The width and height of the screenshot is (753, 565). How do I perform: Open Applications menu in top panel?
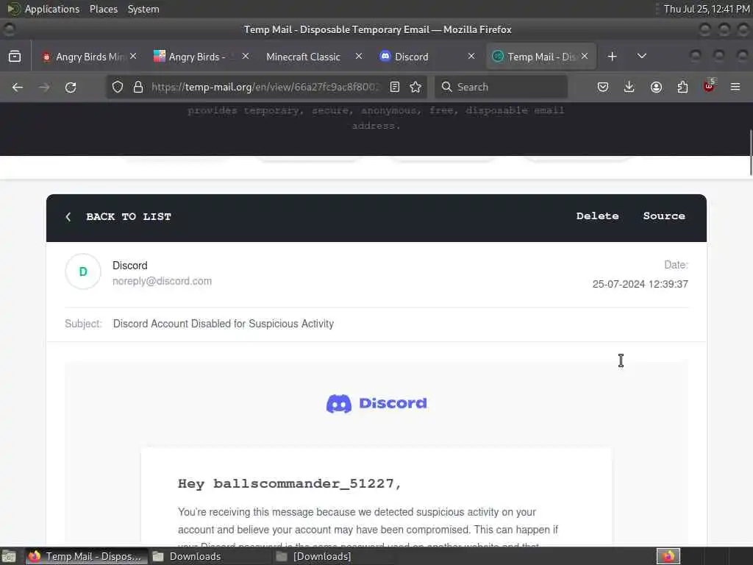pos(52,9)
